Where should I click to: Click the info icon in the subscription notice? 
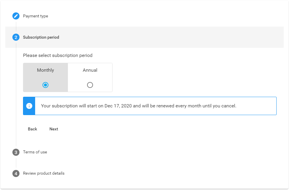(29, 106)
